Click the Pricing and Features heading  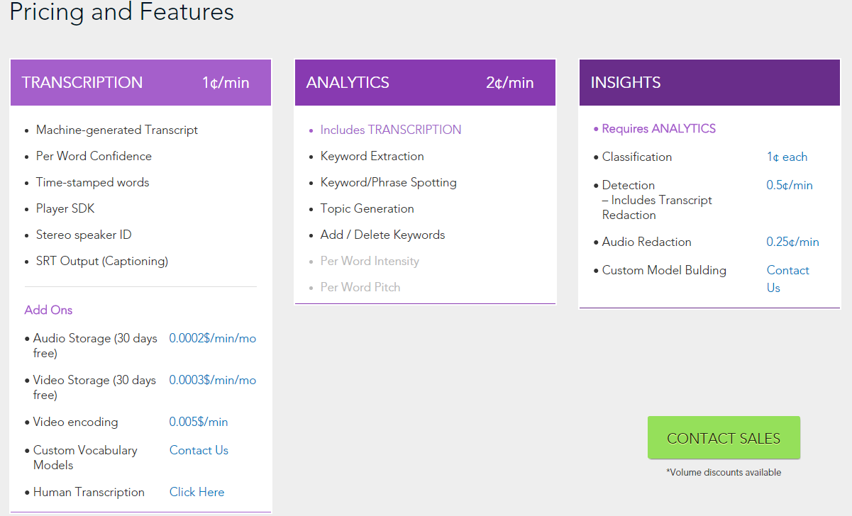pos(121,12)
